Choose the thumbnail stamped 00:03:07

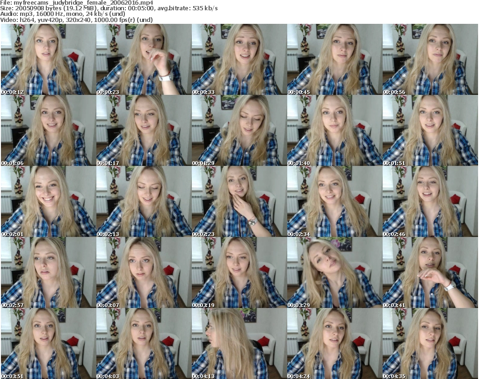click(x=144, y=272)
